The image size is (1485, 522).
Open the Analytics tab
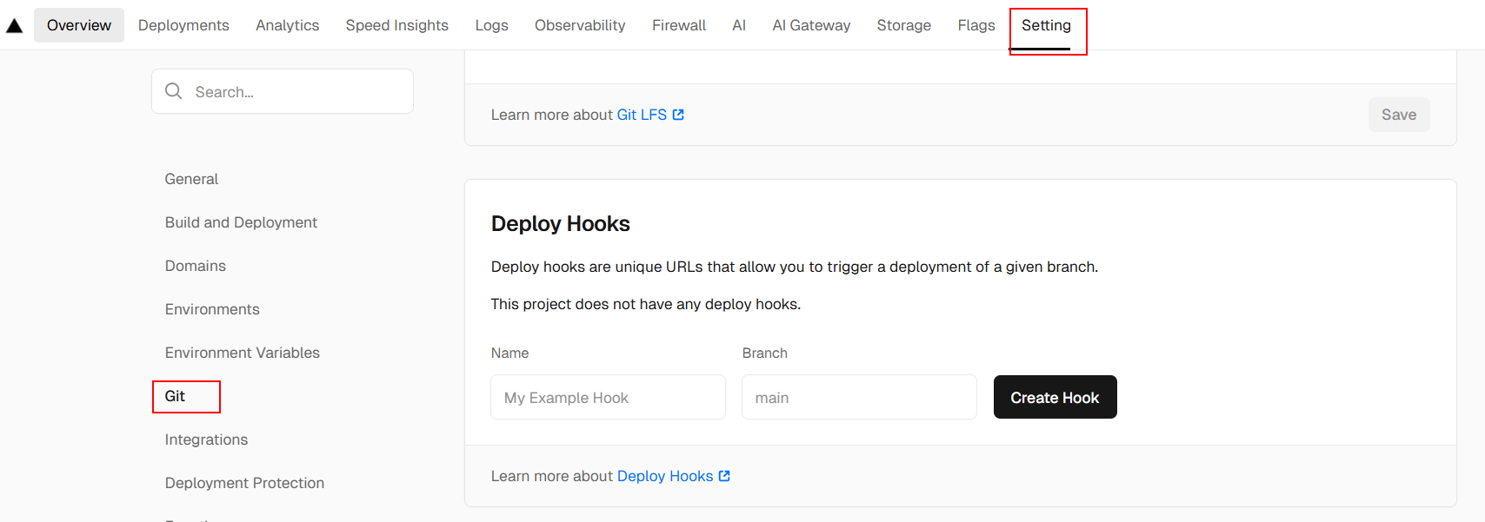click(288, 25)
